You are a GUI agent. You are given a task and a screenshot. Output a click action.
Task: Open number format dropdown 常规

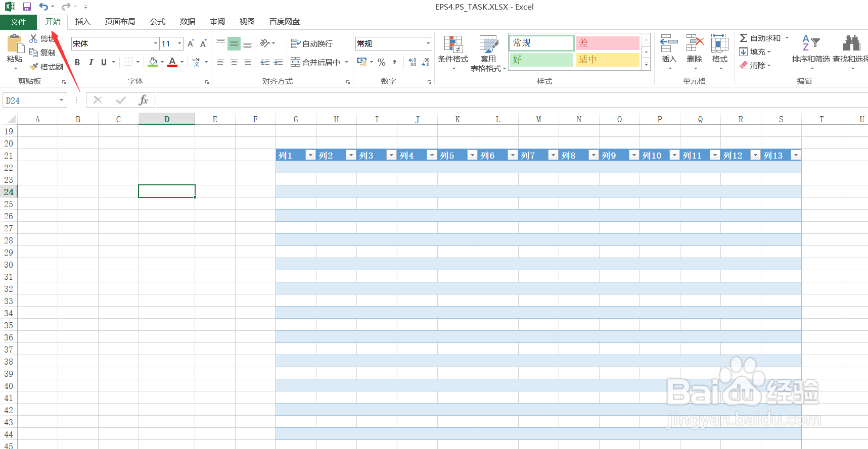pyautogui.click(x=428, y=43)
